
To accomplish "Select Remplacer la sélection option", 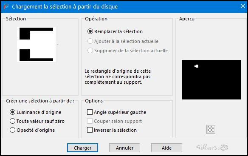I will tap(115, 31).
